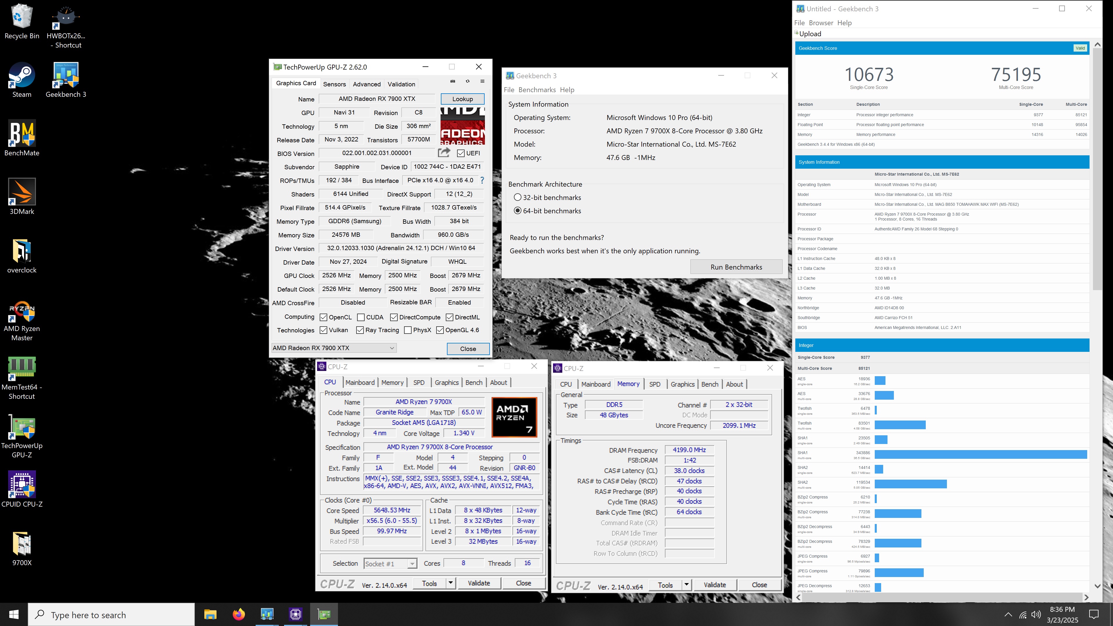Open the 3DMark desktop icon
This screenshot has width=1113, height=626.
point(22,196)
